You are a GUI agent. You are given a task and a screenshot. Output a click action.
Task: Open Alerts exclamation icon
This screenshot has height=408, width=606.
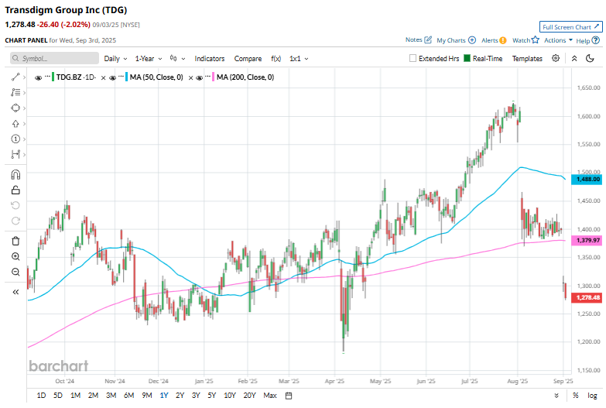click(503, 40)
